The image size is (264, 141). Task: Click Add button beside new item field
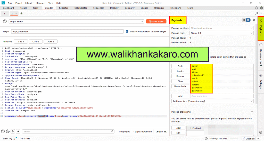click(x=180, y=96)
